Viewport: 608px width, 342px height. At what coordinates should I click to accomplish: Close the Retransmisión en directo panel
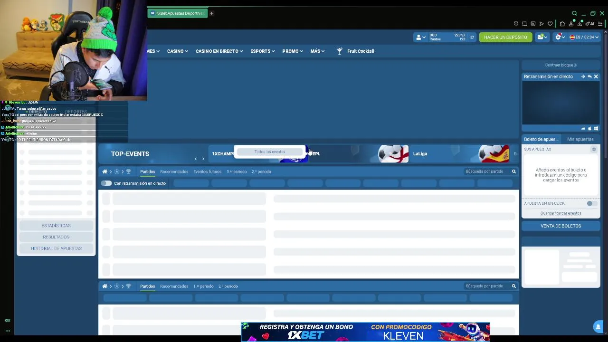tap(596, 76)
